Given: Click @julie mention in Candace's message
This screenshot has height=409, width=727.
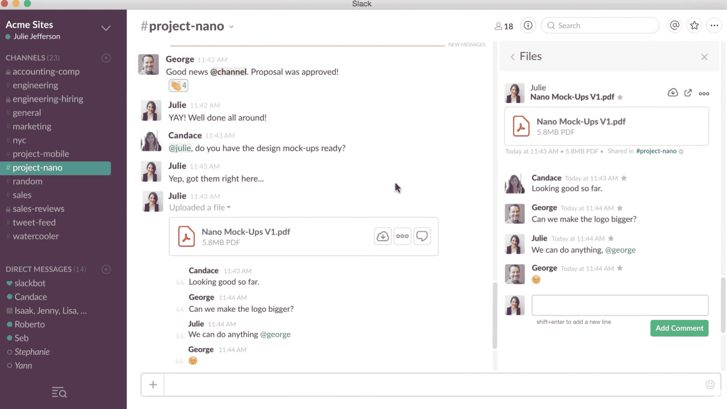Looking at the screenshot, I should pyautogui.click(x=180, y=148).
